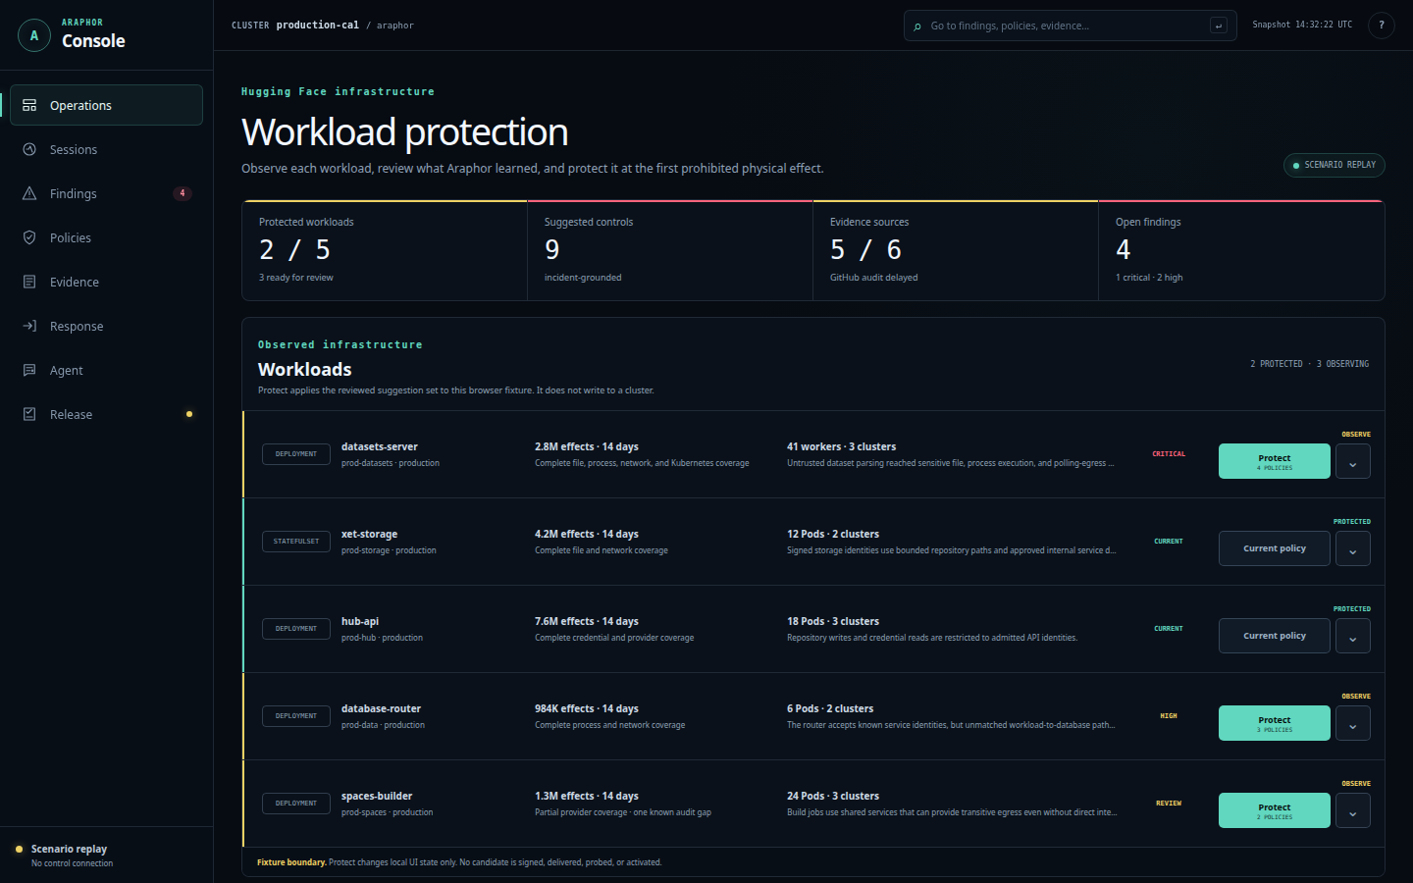The image size is (1413, 883).
Task: Protect database-router with 3 policies
Action: tap(1275, 723)
